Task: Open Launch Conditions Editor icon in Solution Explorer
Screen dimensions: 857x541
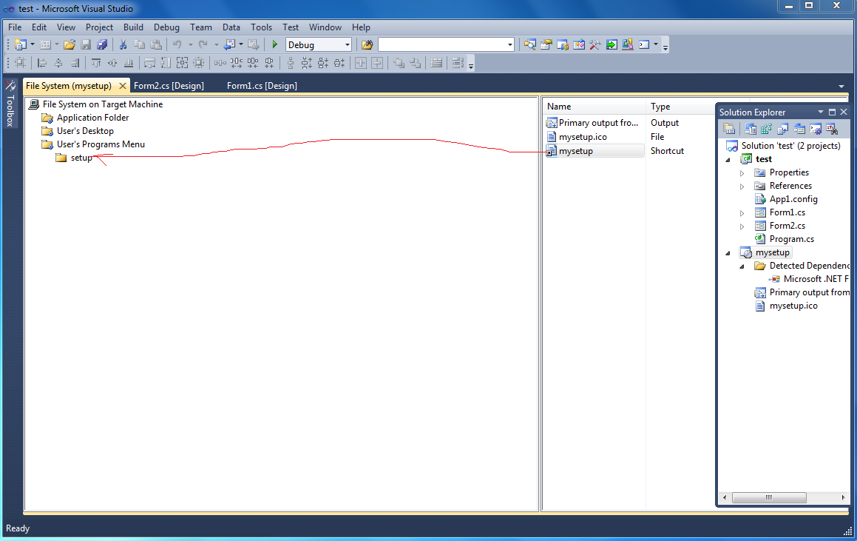Action: (832, 129)
